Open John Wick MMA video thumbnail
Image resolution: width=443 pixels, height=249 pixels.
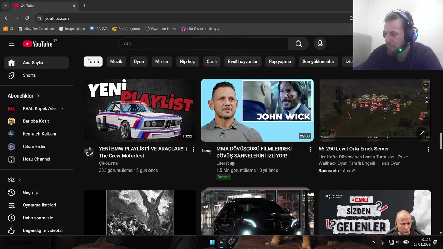(x=257, y=110)
